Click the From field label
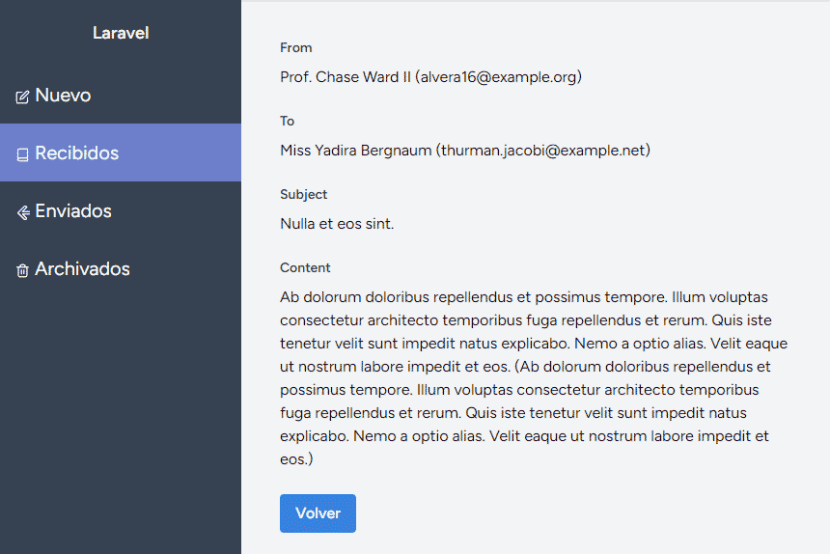This screenshot has height=554, width=830. [296, 47]
